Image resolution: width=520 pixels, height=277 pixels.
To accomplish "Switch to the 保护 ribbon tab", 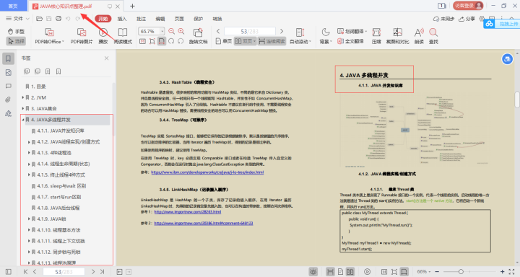I will coord(199,19).
